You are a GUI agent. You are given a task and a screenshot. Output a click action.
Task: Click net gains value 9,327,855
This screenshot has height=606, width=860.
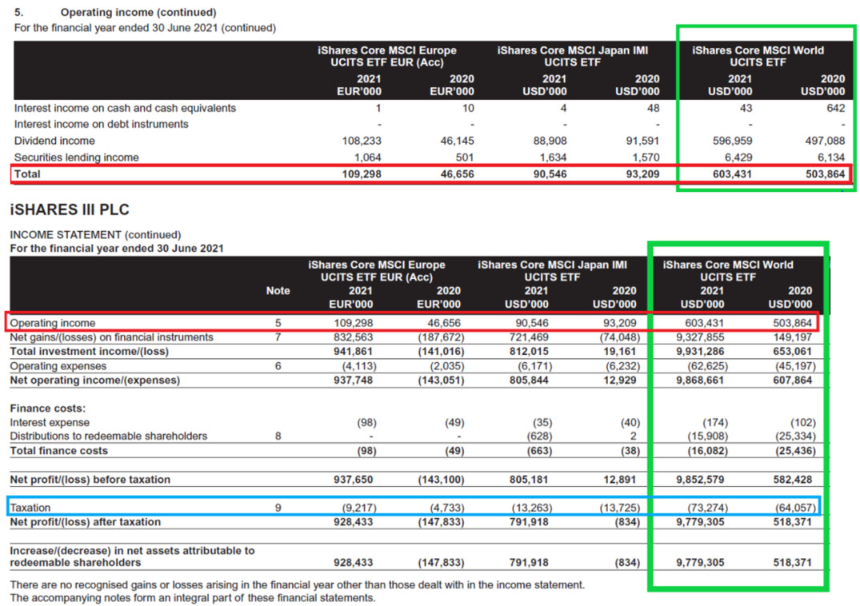700,337
